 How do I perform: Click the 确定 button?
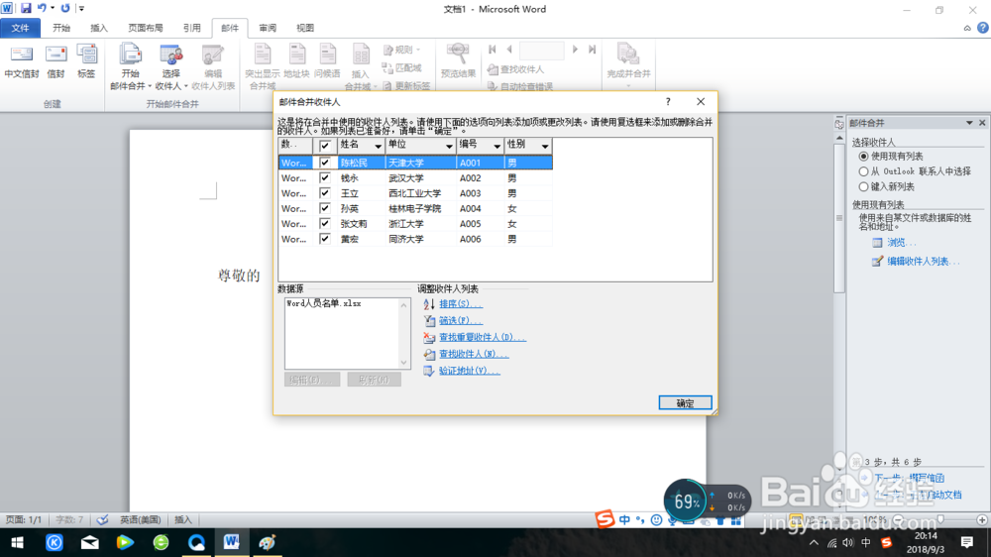pos(685,402)
